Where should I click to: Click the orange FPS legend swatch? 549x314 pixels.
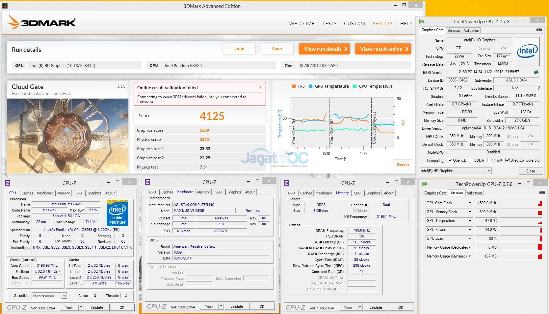294,86
